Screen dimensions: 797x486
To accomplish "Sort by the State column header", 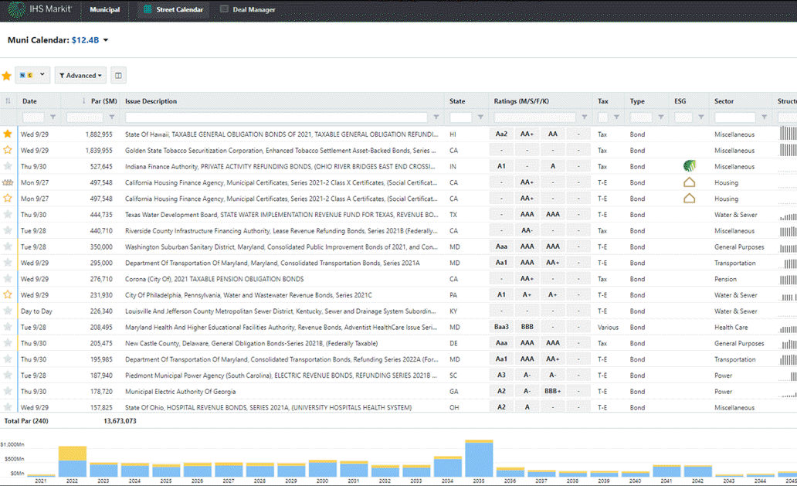I will [x=457, y=101].
